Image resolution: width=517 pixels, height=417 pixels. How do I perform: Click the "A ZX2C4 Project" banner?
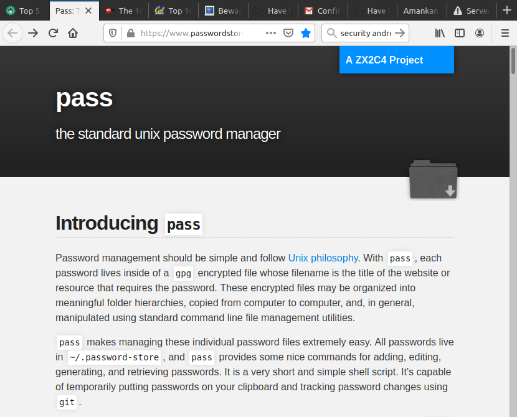[396, 60]
